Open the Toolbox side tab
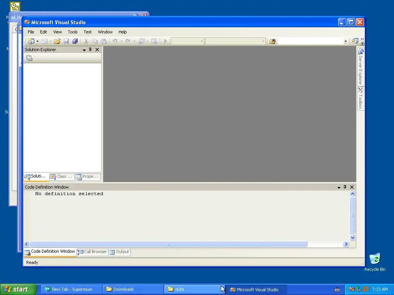This screenshot has height=295, width=394. (361, 98)
